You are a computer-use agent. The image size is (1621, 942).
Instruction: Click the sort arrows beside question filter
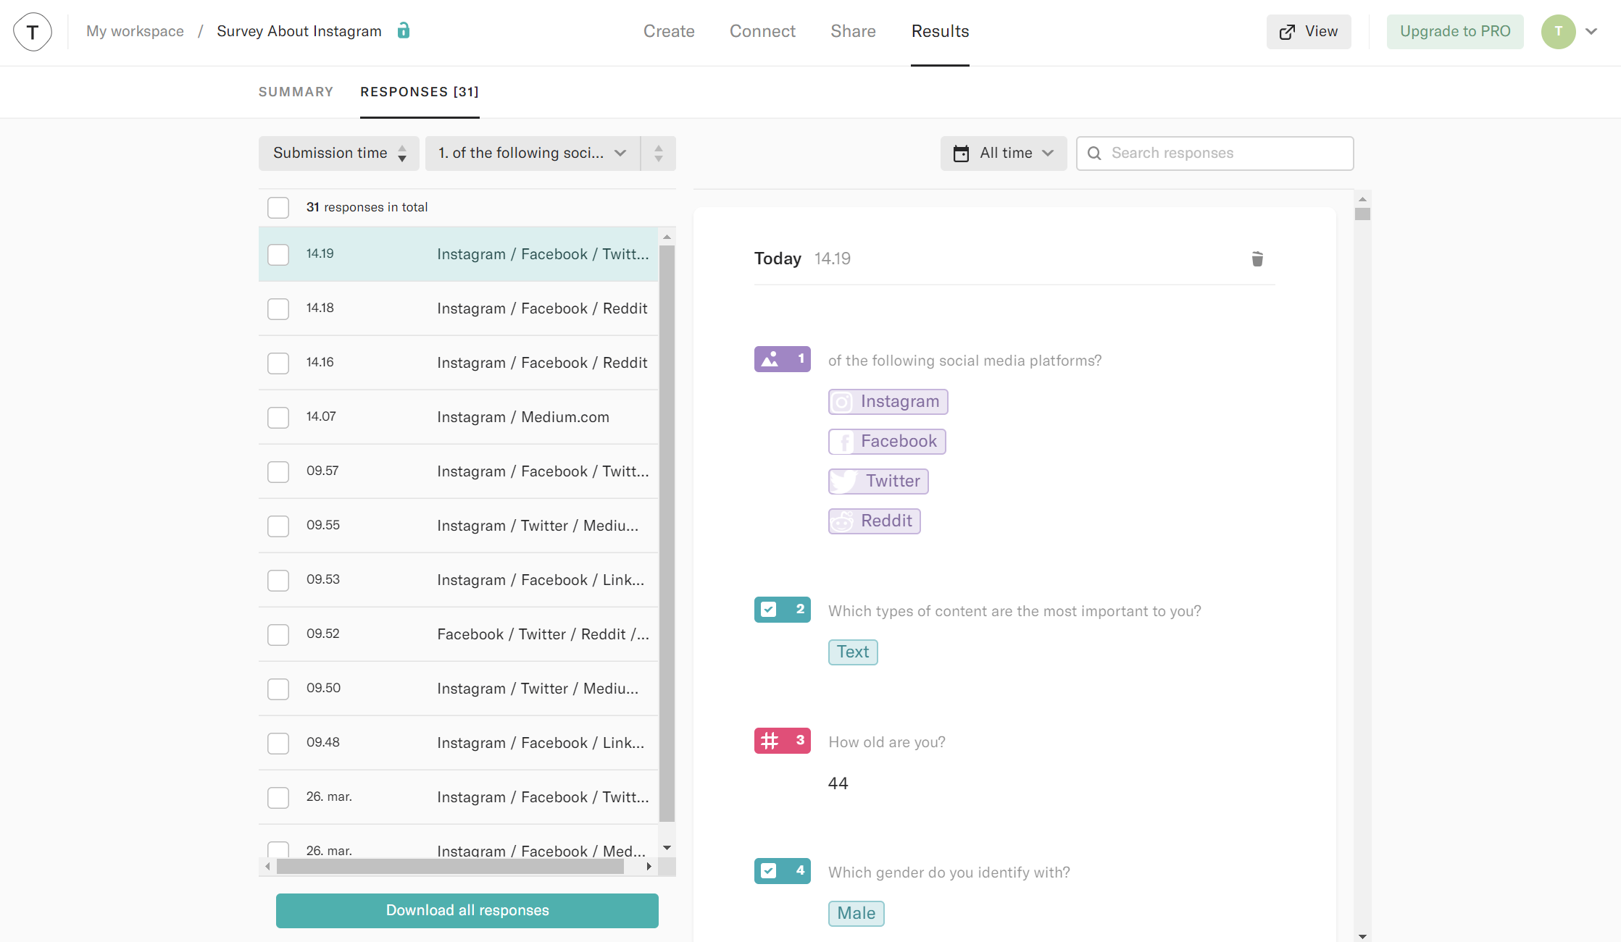coord(658,154)
